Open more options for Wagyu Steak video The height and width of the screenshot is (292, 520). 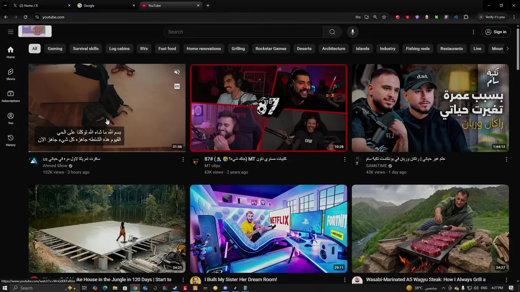coord(506,280)
